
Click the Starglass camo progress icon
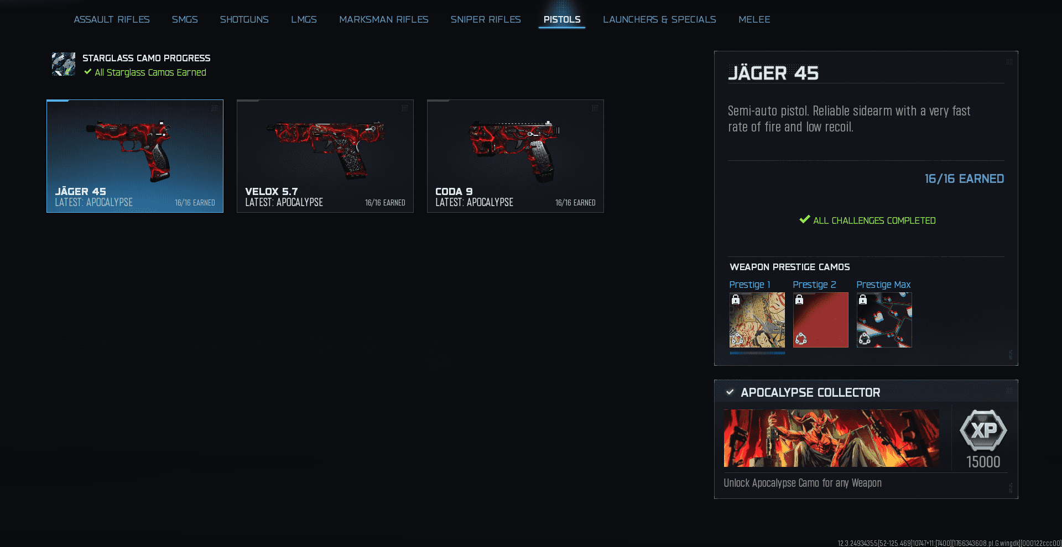(x=64, y=64)
